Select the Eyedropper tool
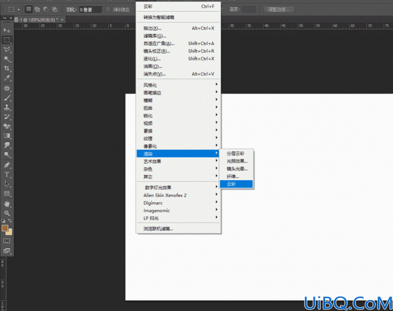The image size is (393, 311). pyautogui.click(x=7, y=78)
